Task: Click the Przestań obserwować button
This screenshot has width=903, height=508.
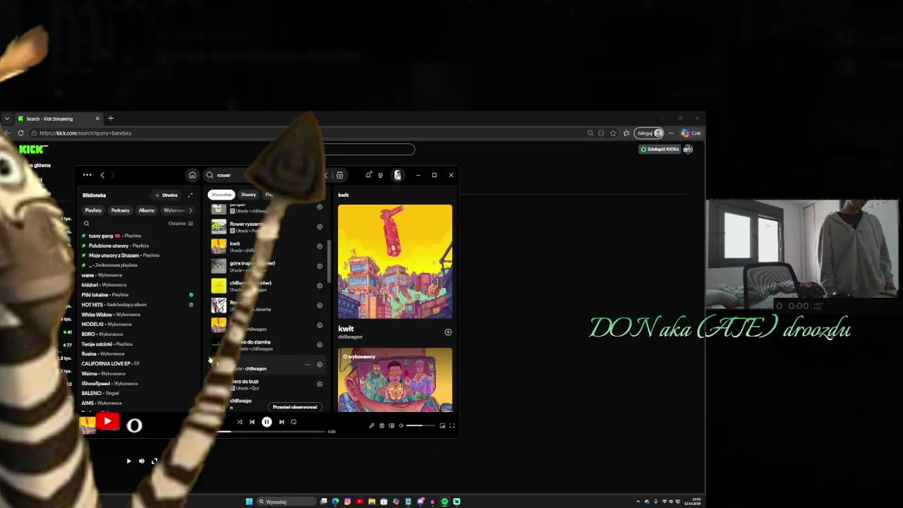Action: [295, 407]
